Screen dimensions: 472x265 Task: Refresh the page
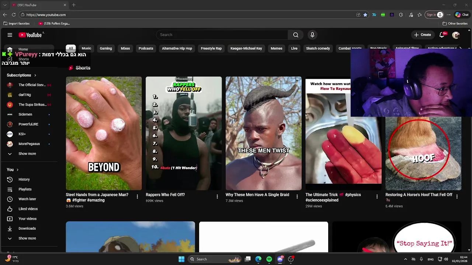[x=14, y=15]
